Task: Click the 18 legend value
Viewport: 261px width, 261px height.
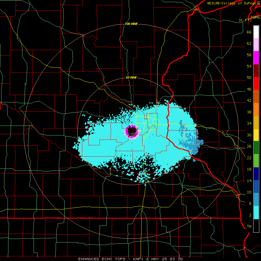Action: click(249, 169)
